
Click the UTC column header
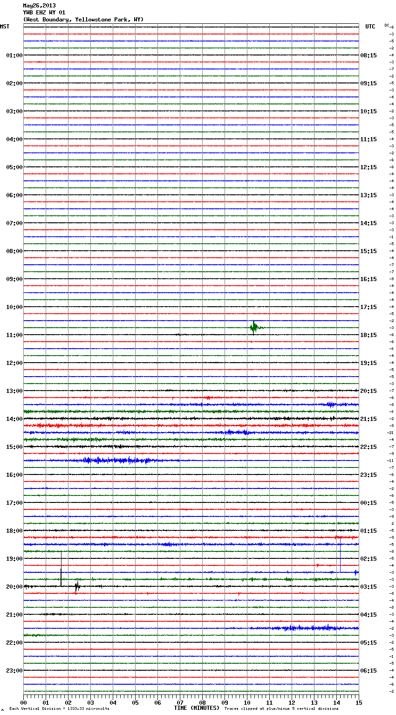pyautogui.click(x=370, y=27)
